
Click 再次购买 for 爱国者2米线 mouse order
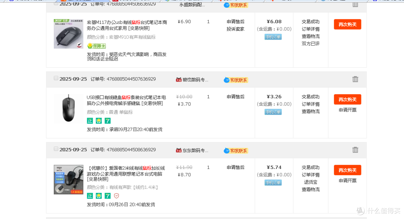347,170
